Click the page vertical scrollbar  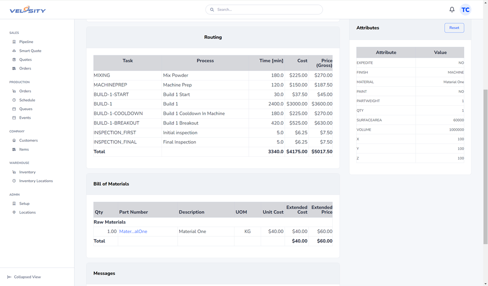485,143
